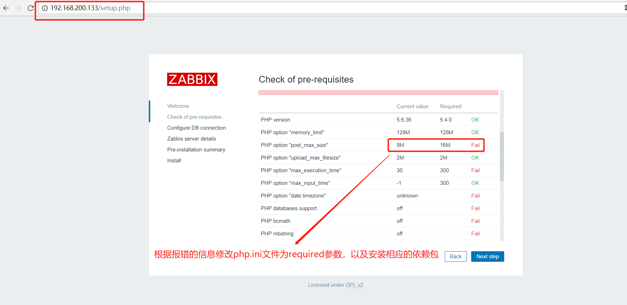Select Configure DB connection step

[196, 128]
